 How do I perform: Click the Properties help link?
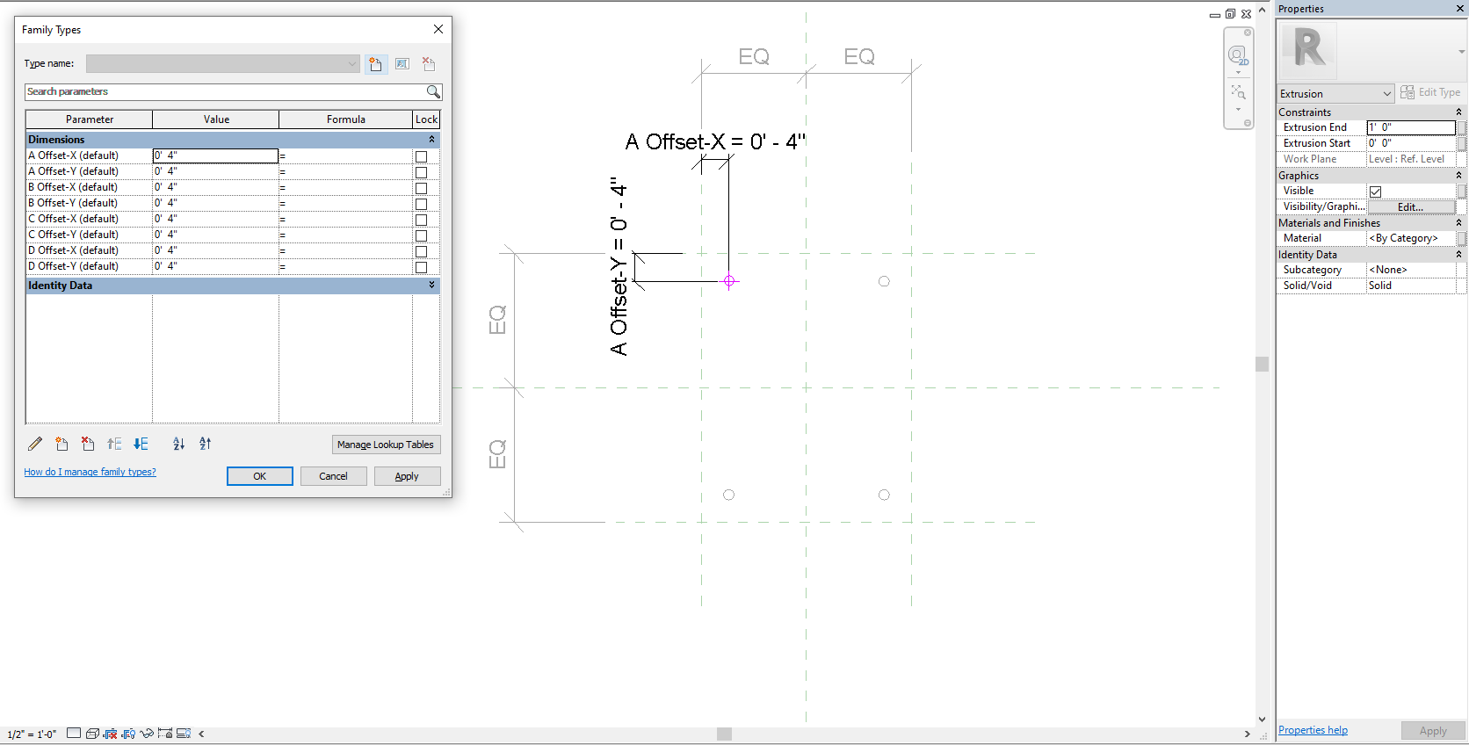pyautogui.click(x=1313, y=730)
